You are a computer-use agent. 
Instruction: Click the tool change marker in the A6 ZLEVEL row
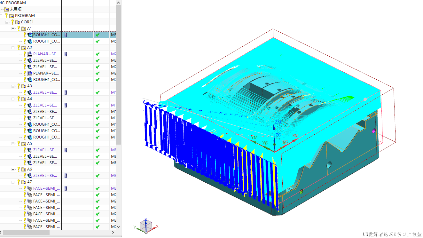(66, 176)
